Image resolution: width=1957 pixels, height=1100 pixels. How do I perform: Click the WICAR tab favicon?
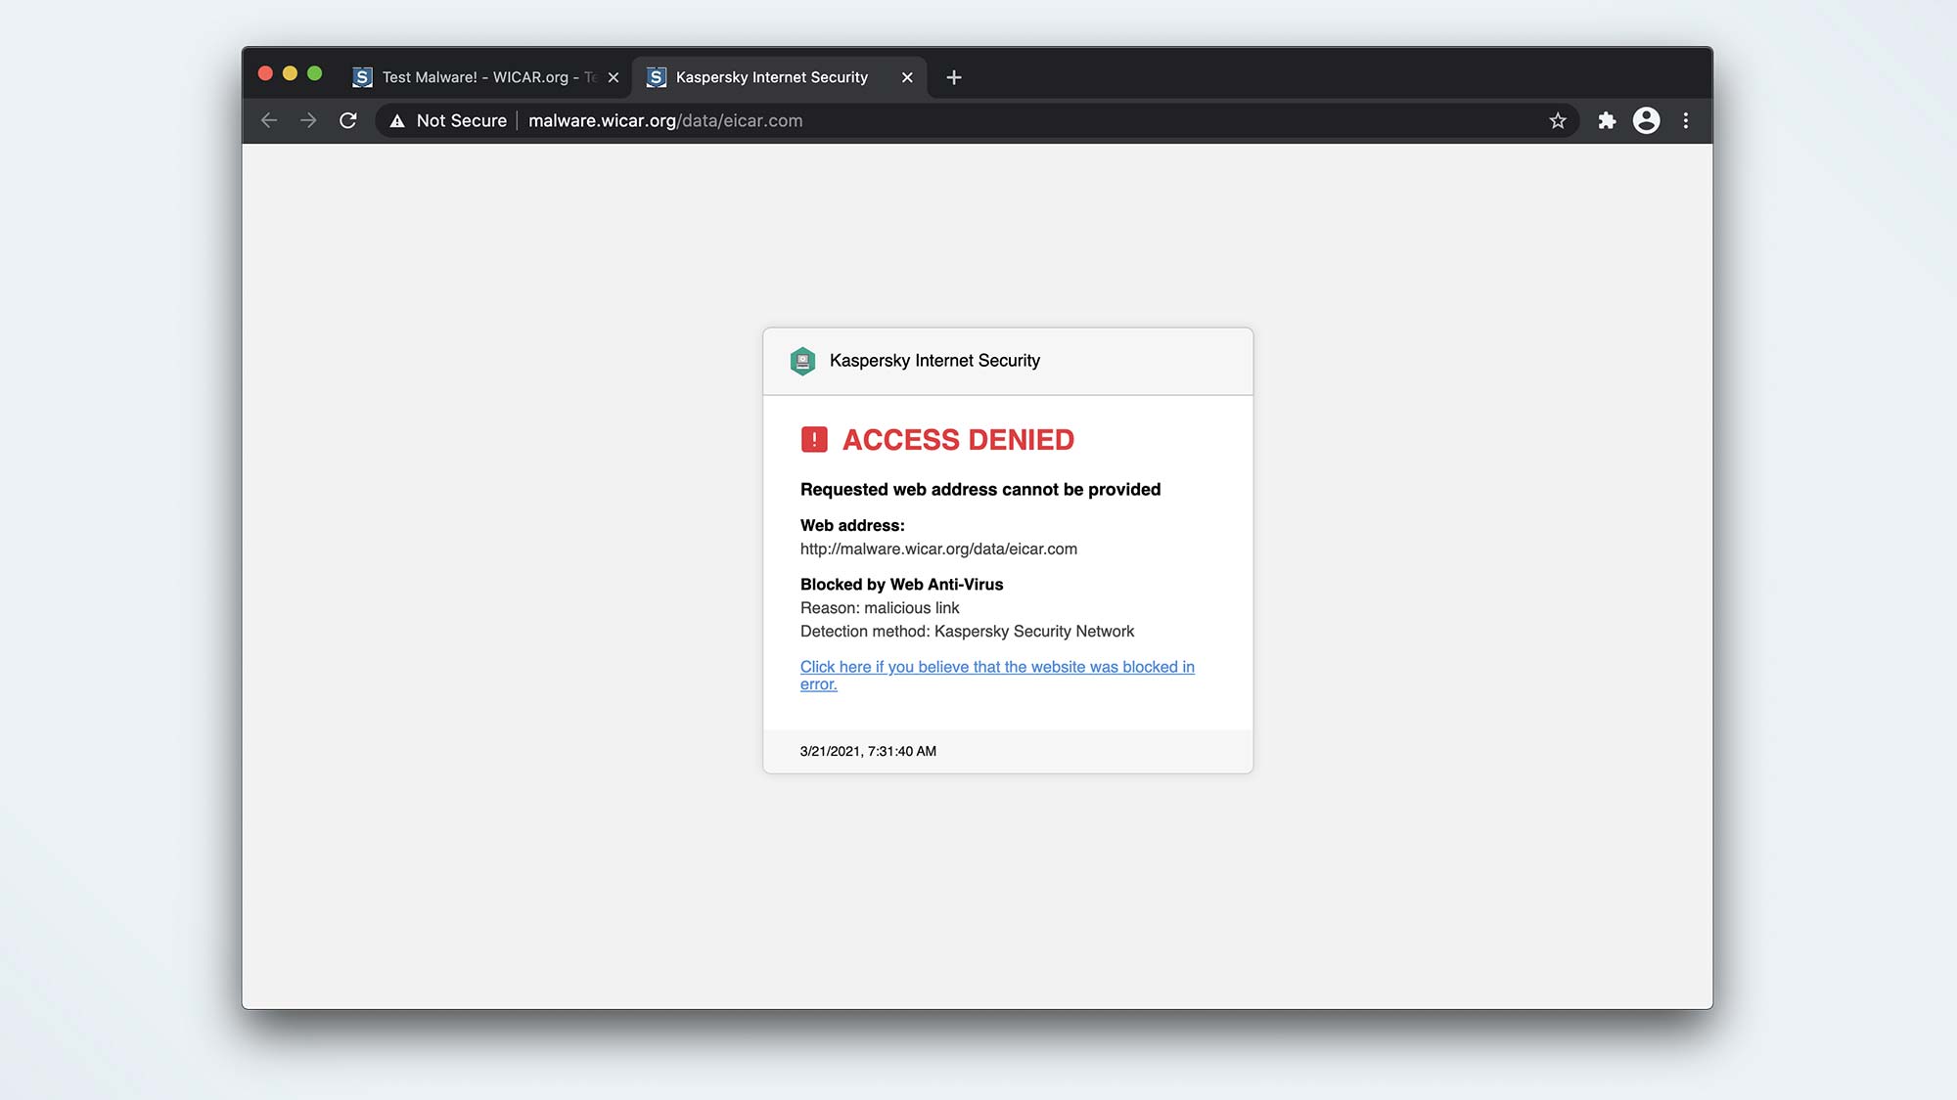point(362,77)
